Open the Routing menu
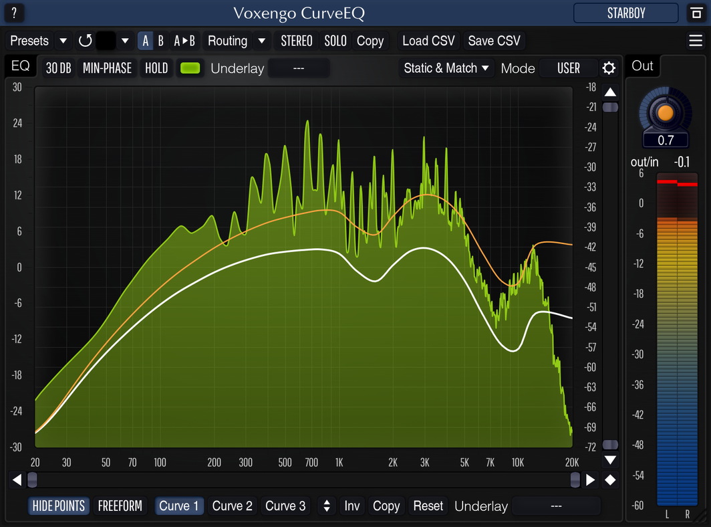 (228, 41)
